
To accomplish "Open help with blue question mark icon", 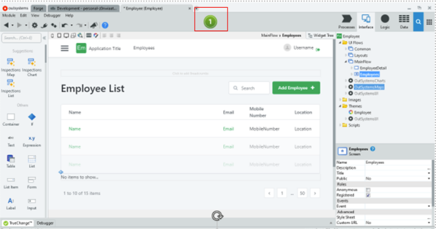I will coord(105,25).
